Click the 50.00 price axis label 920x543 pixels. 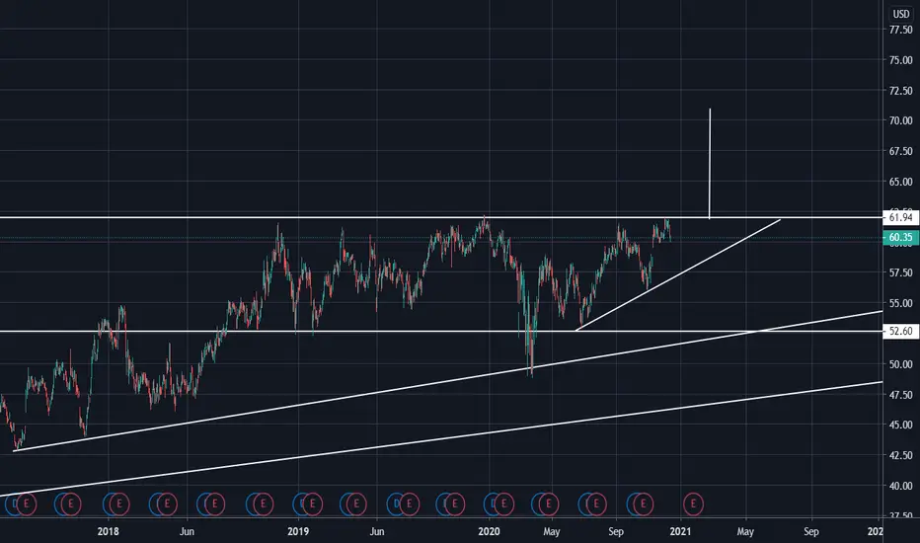900,364
